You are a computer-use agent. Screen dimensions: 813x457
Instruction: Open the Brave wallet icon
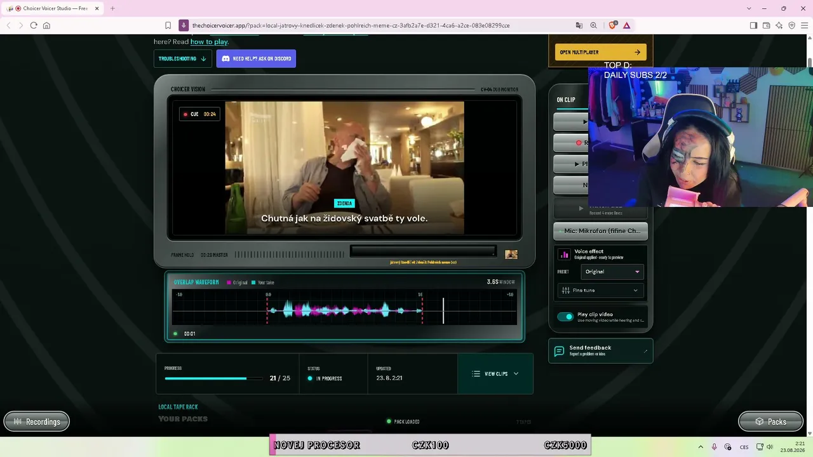[x=766, y=25]
